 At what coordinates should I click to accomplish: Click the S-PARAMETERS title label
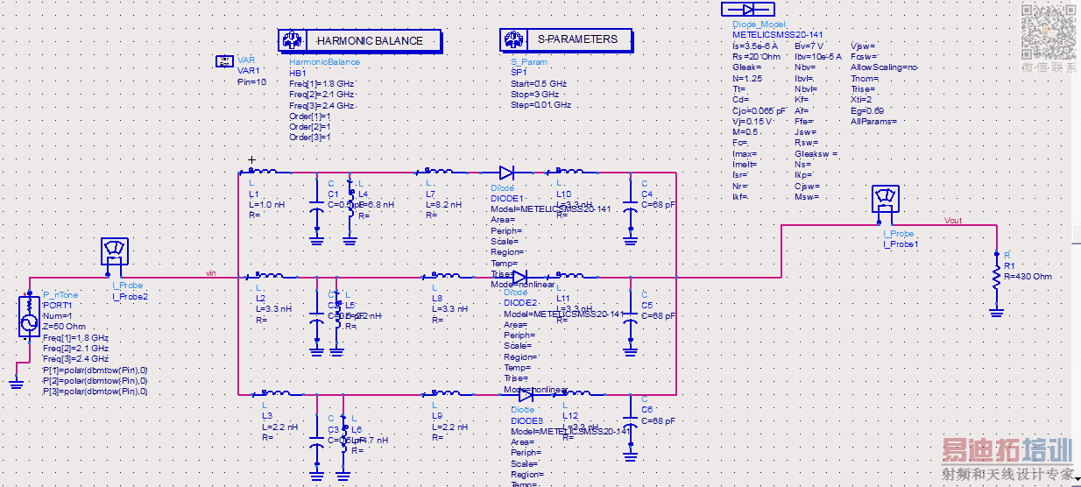point(577,39)
